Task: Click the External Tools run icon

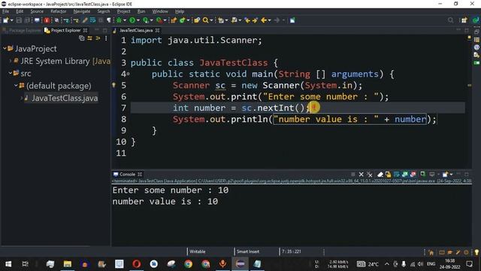Action: [x=159, y=20]
